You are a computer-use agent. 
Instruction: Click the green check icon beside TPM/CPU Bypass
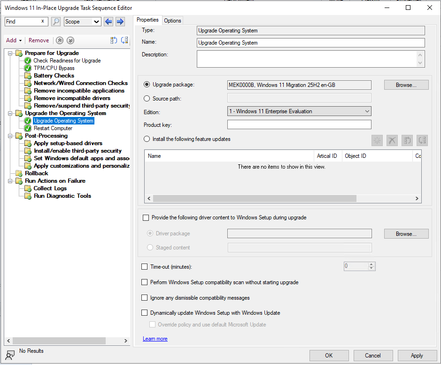[28, 68]
